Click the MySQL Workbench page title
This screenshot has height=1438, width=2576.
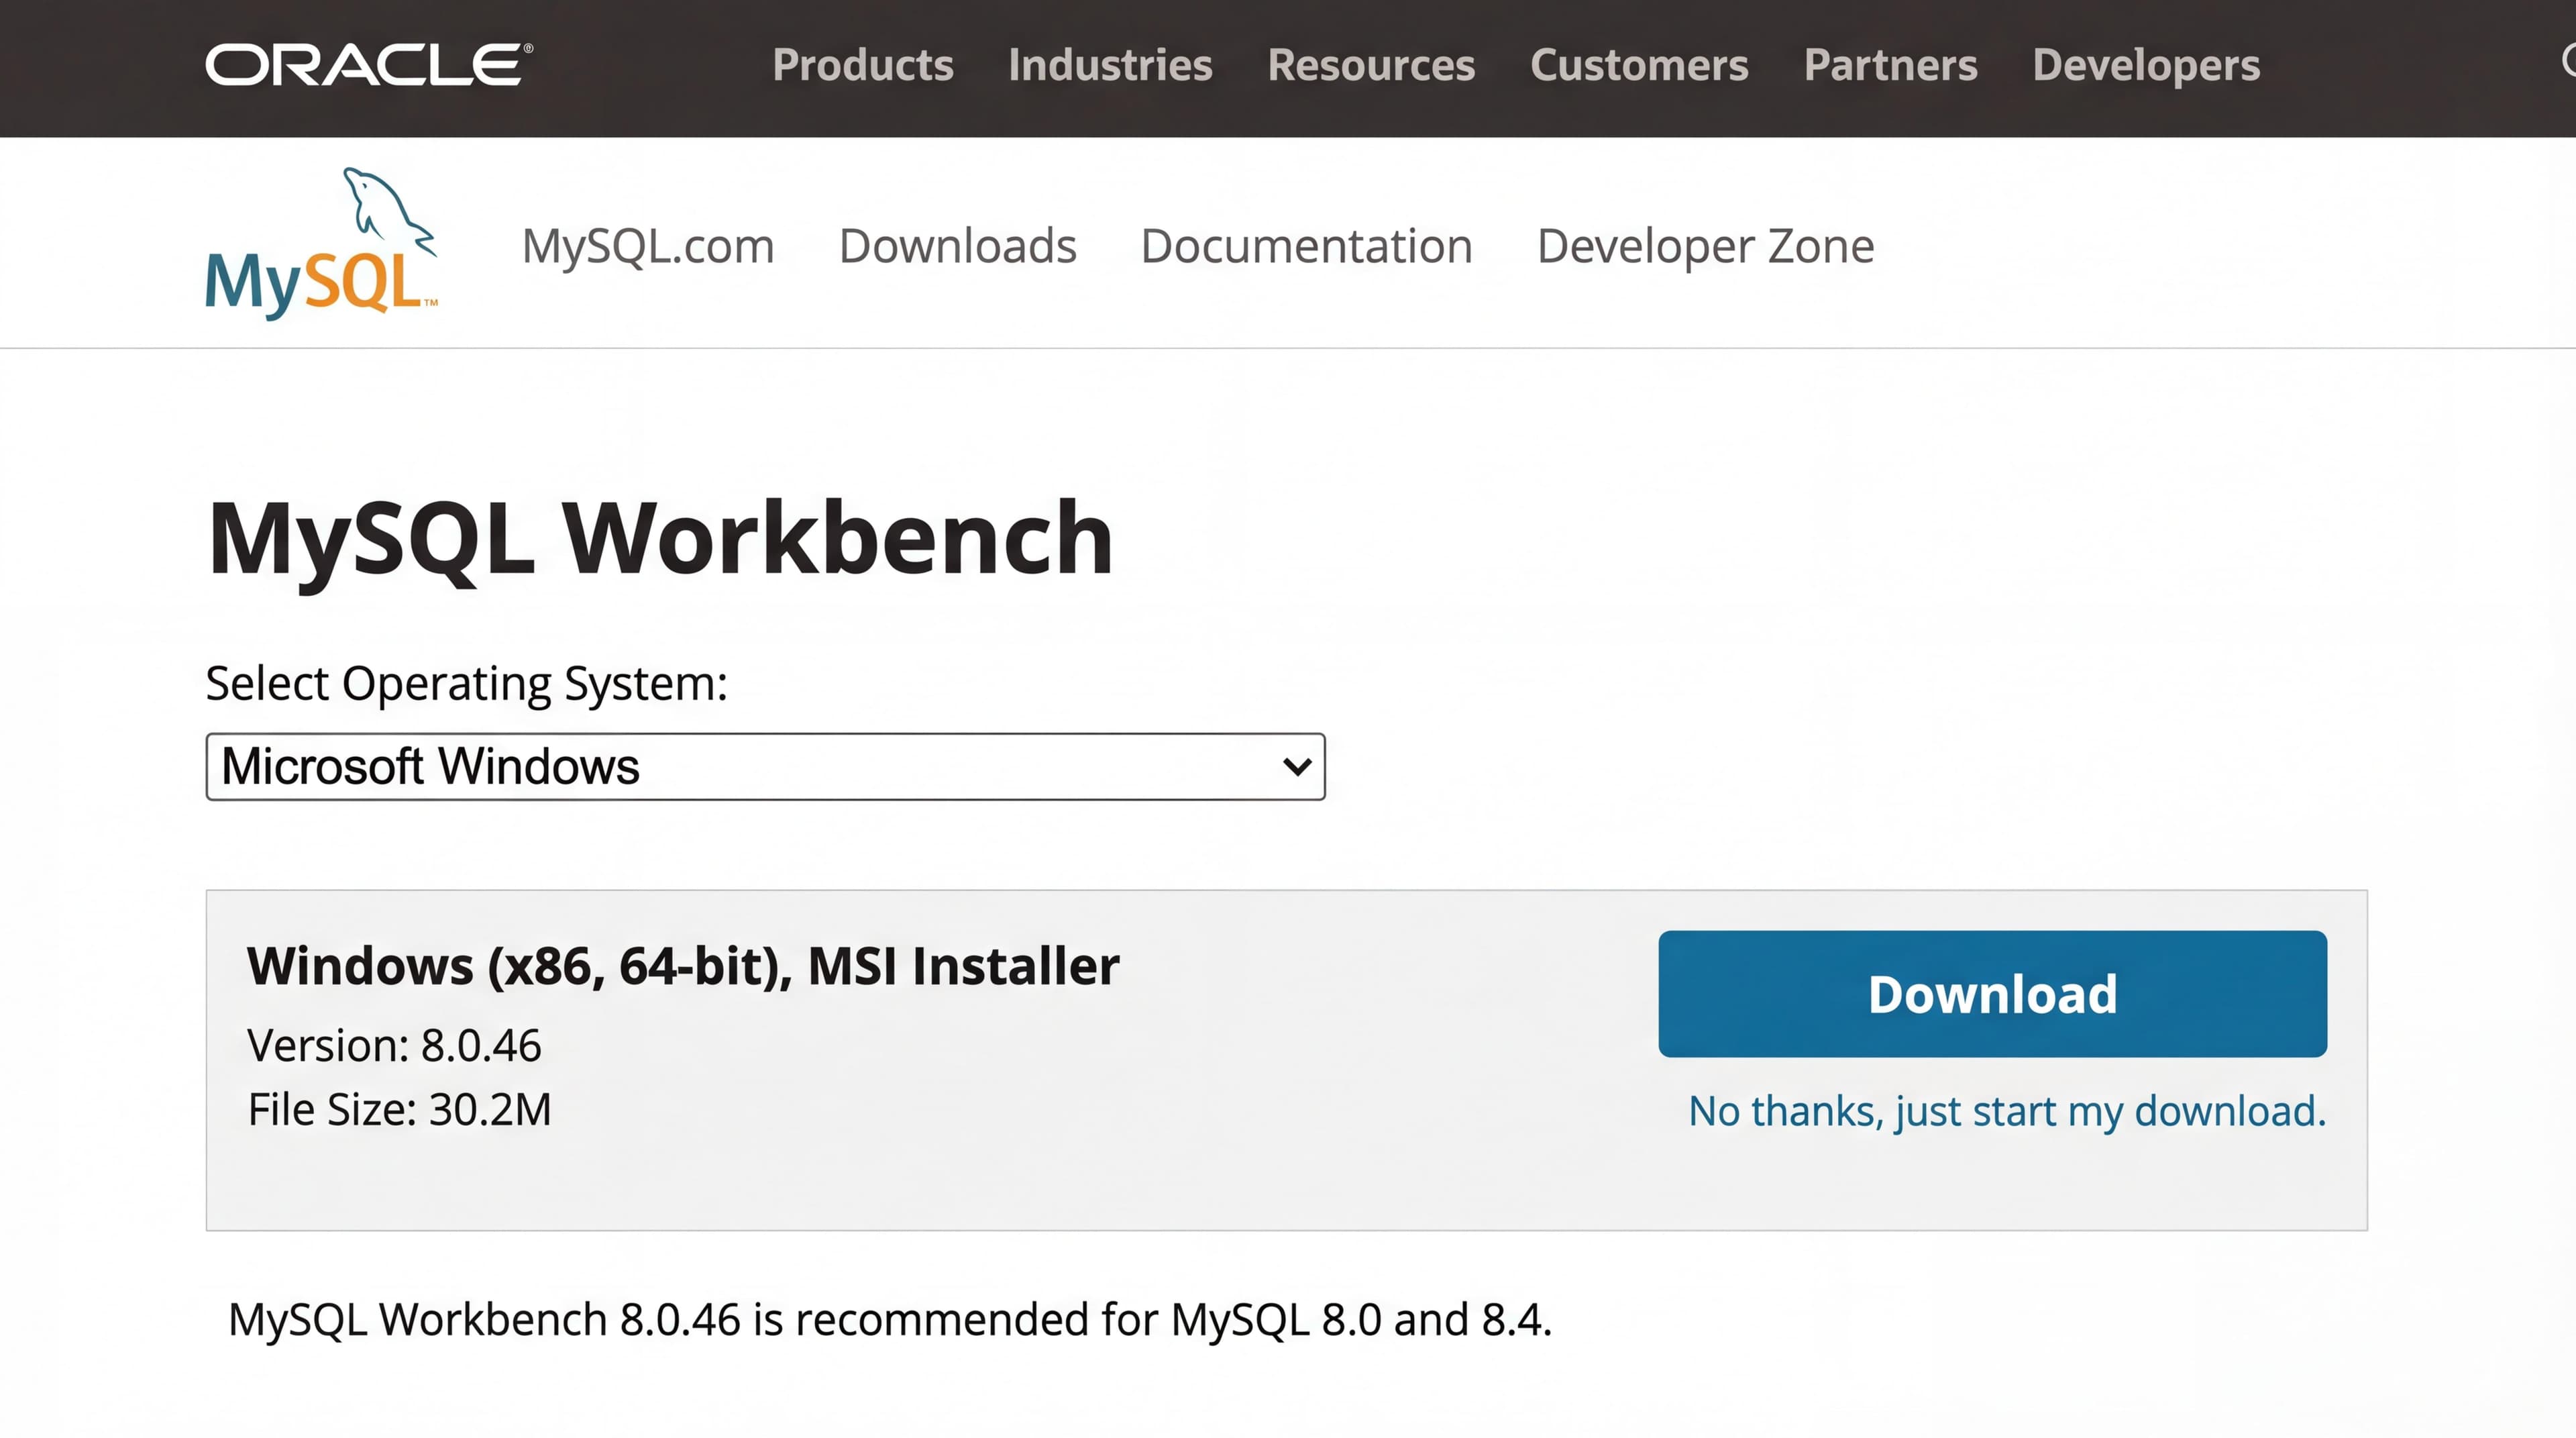point(659,538)
